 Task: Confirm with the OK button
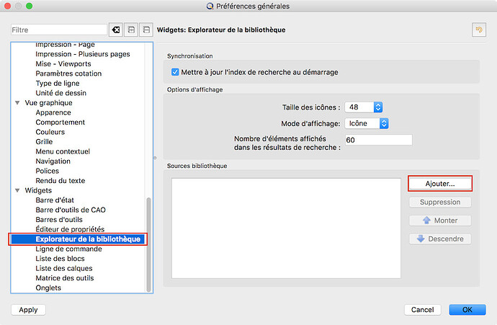[x=467, y=309]
